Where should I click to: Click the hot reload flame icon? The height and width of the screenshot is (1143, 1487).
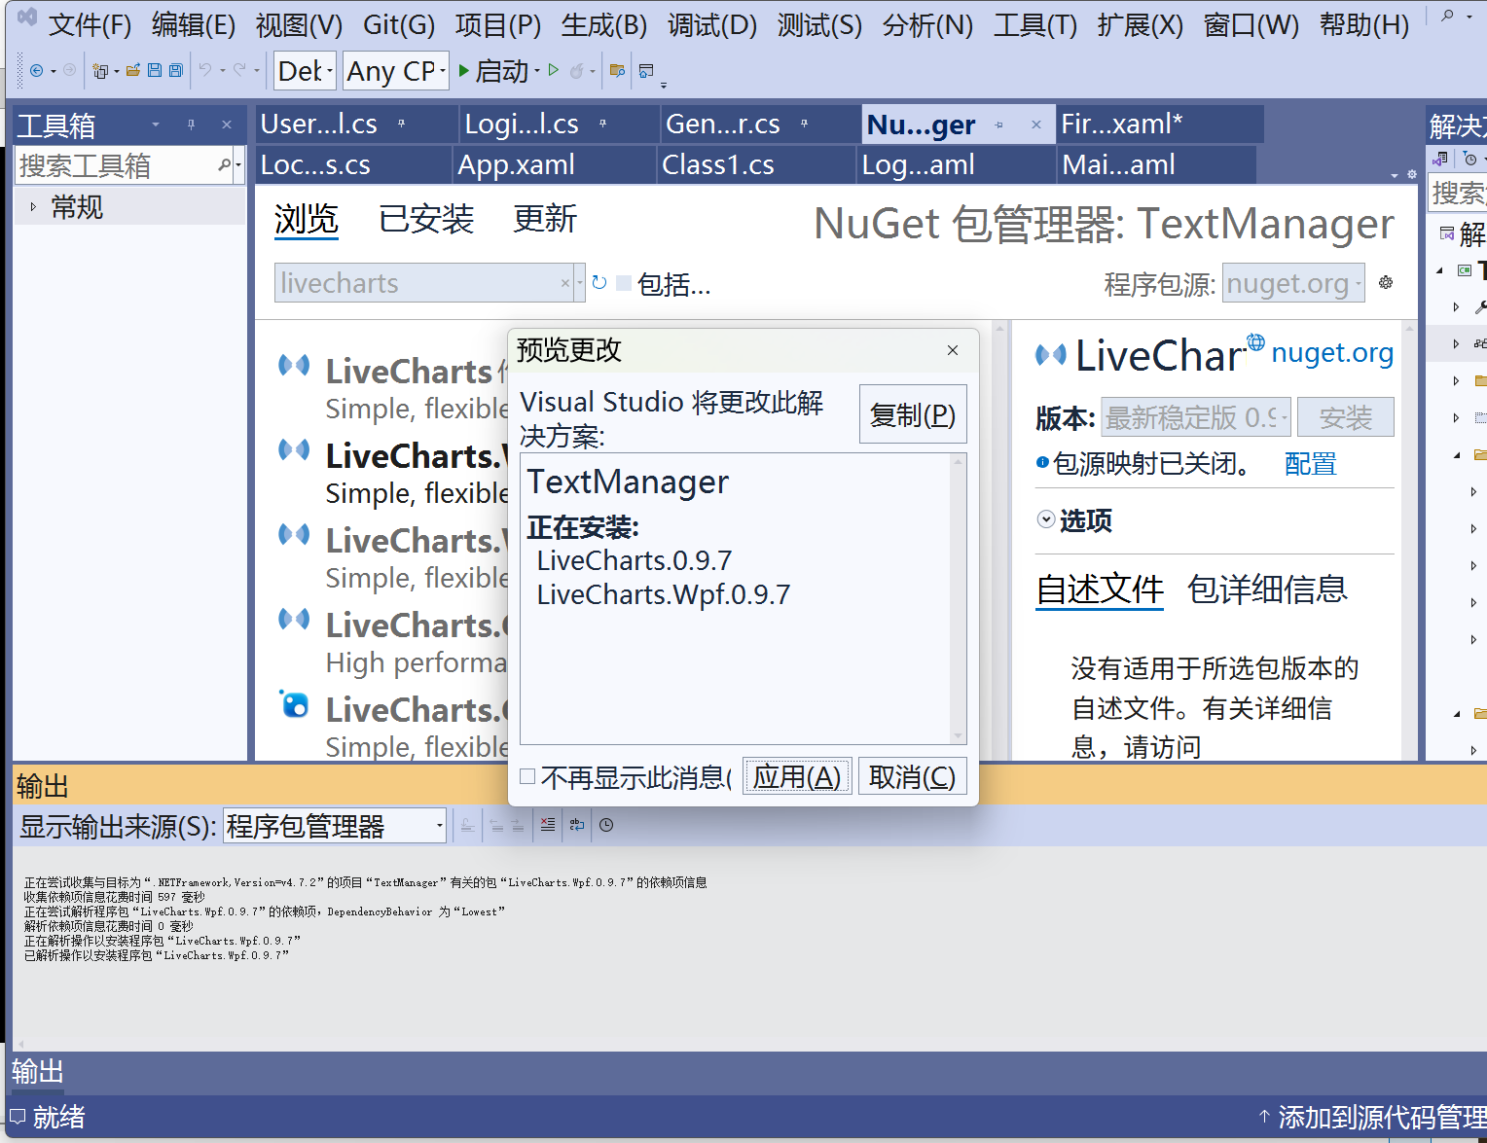click(577, 71)
